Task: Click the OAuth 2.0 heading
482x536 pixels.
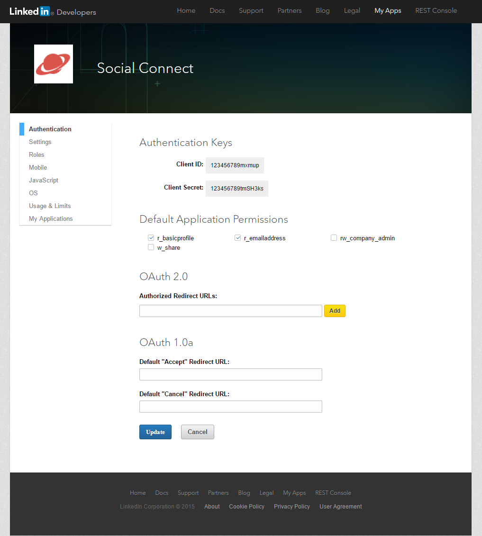Action: point(164,276)
